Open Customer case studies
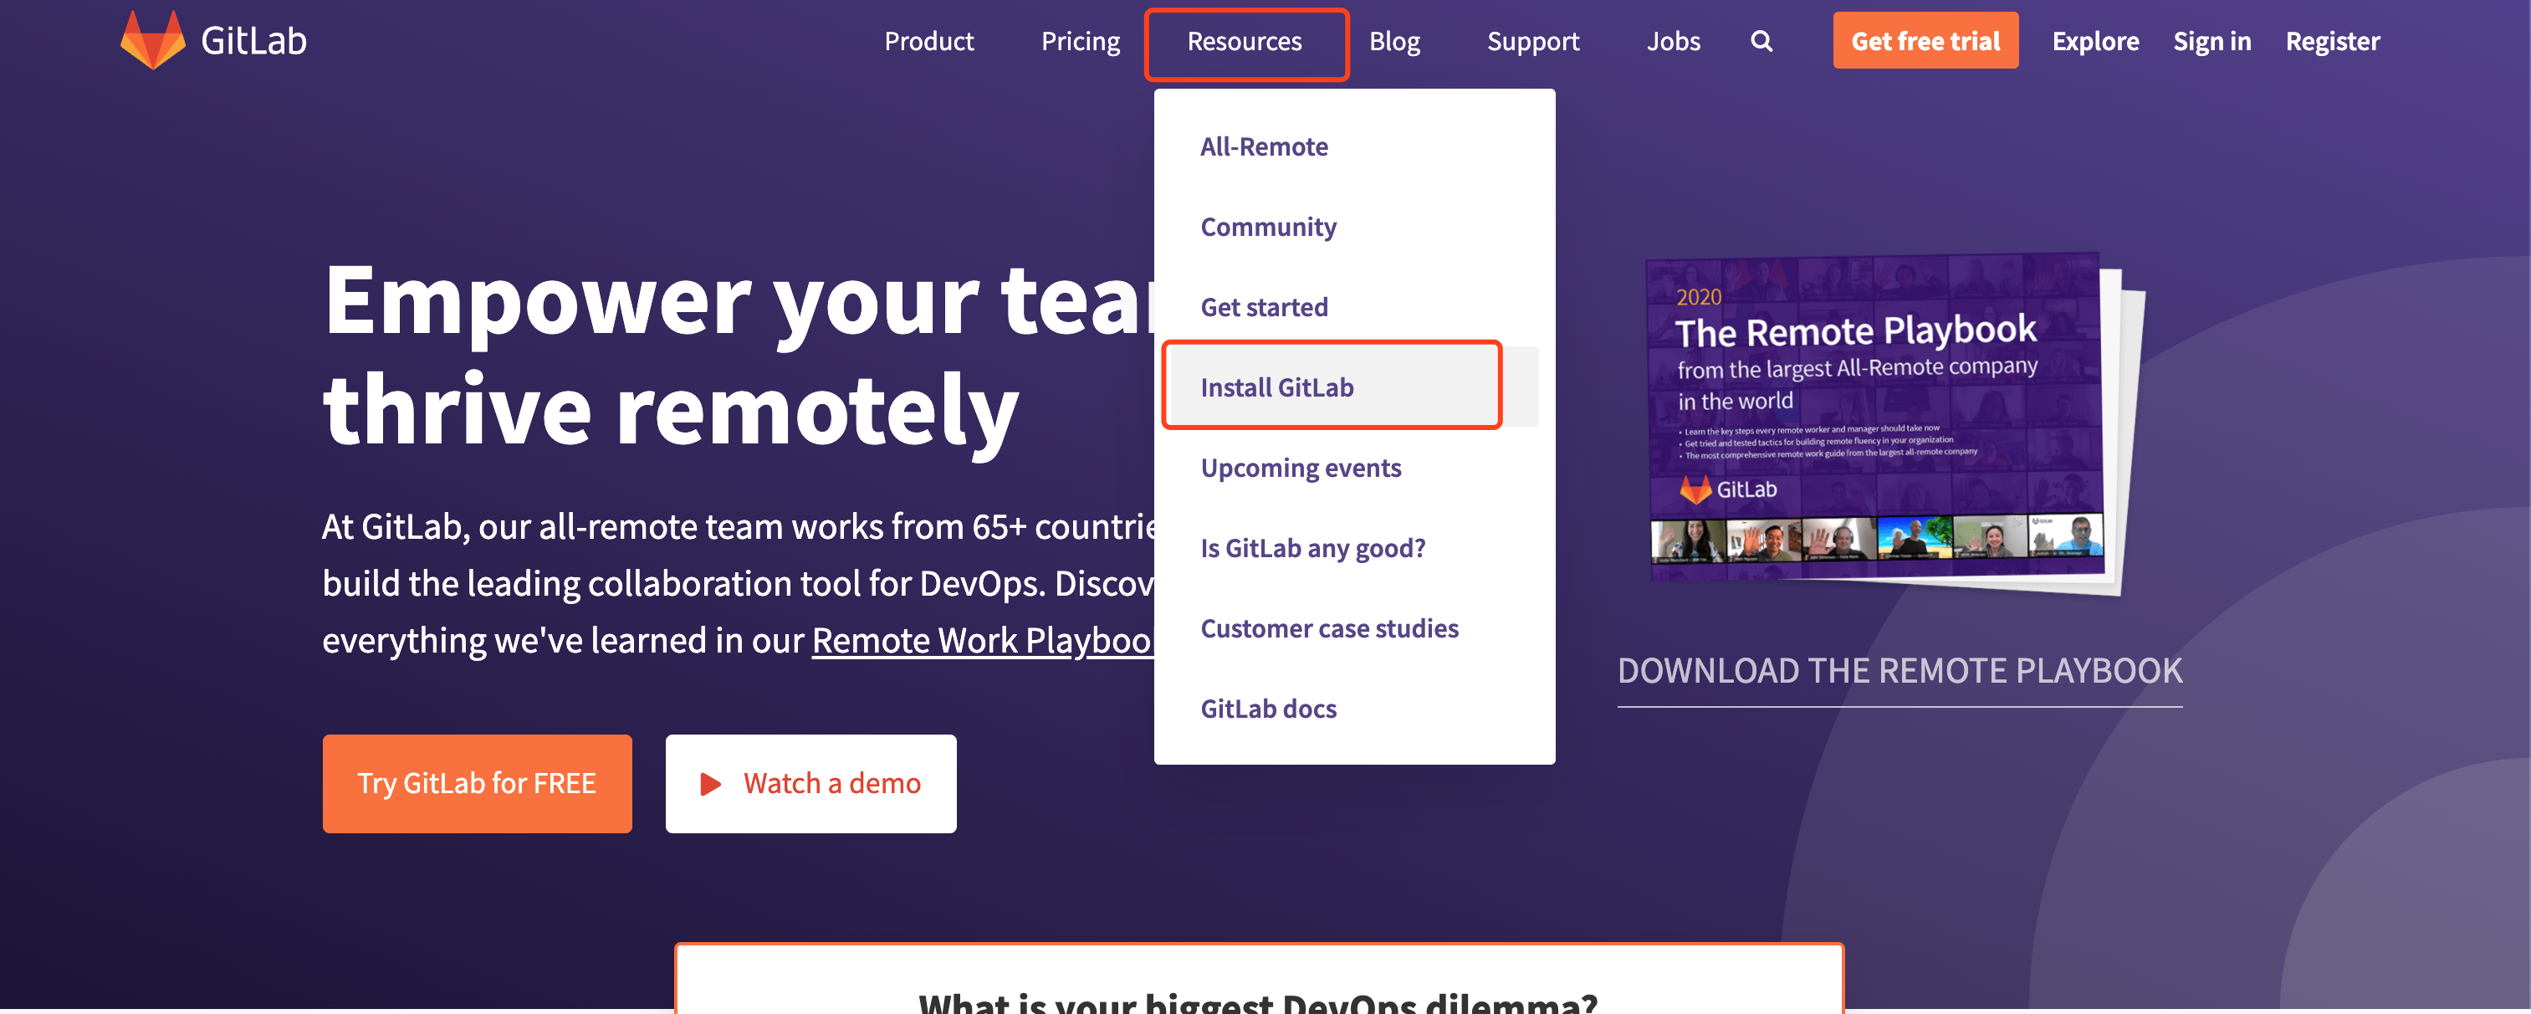 point(1329,627)
